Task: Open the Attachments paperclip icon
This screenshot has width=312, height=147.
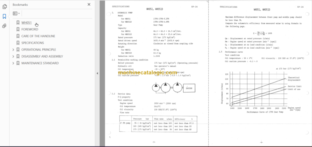Action: click(4, 26)
